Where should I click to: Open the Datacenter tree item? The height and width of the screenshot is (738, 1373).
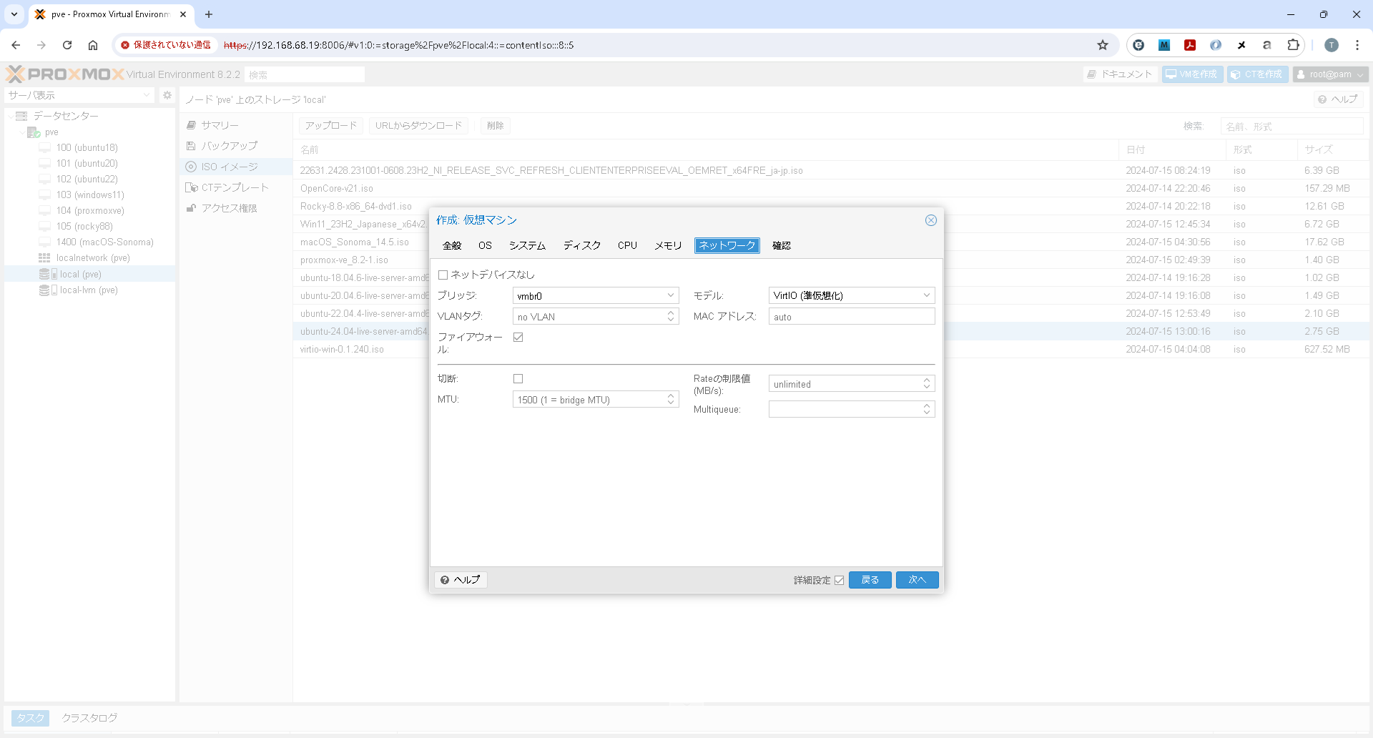pyautogui.click(x=66, y=116)
